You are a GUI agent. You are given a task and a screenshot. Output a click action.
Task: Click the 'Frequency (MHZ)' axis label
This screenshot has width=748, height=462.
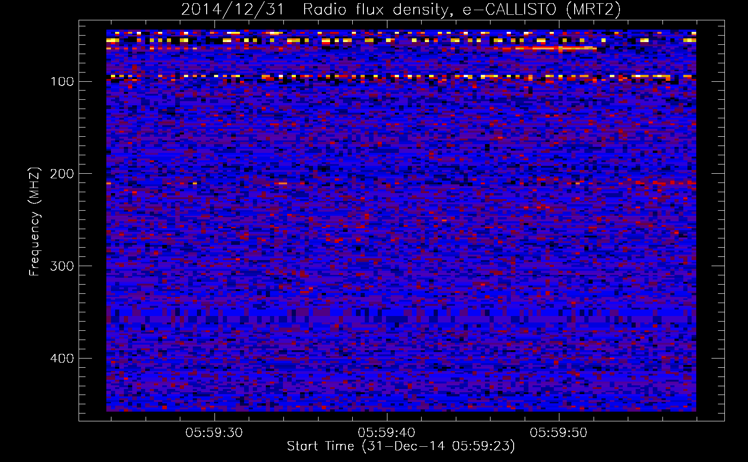point(35,222)
